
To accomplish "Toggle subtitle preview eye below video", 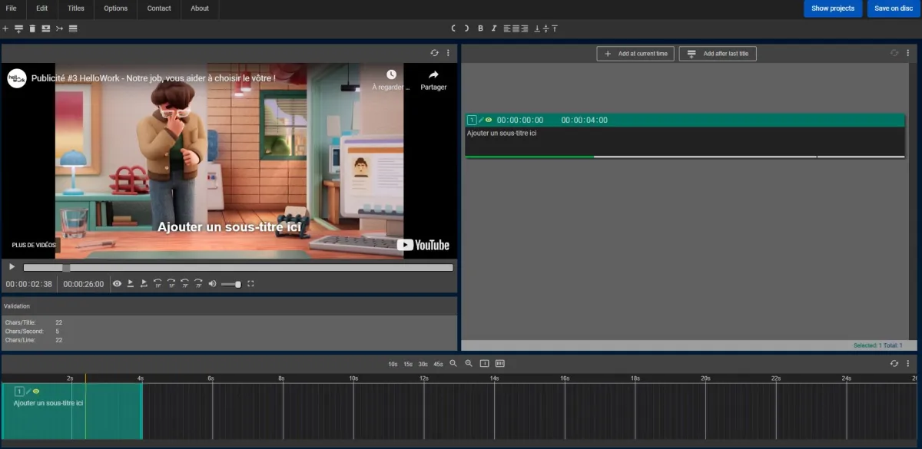I will pos(117,284).
